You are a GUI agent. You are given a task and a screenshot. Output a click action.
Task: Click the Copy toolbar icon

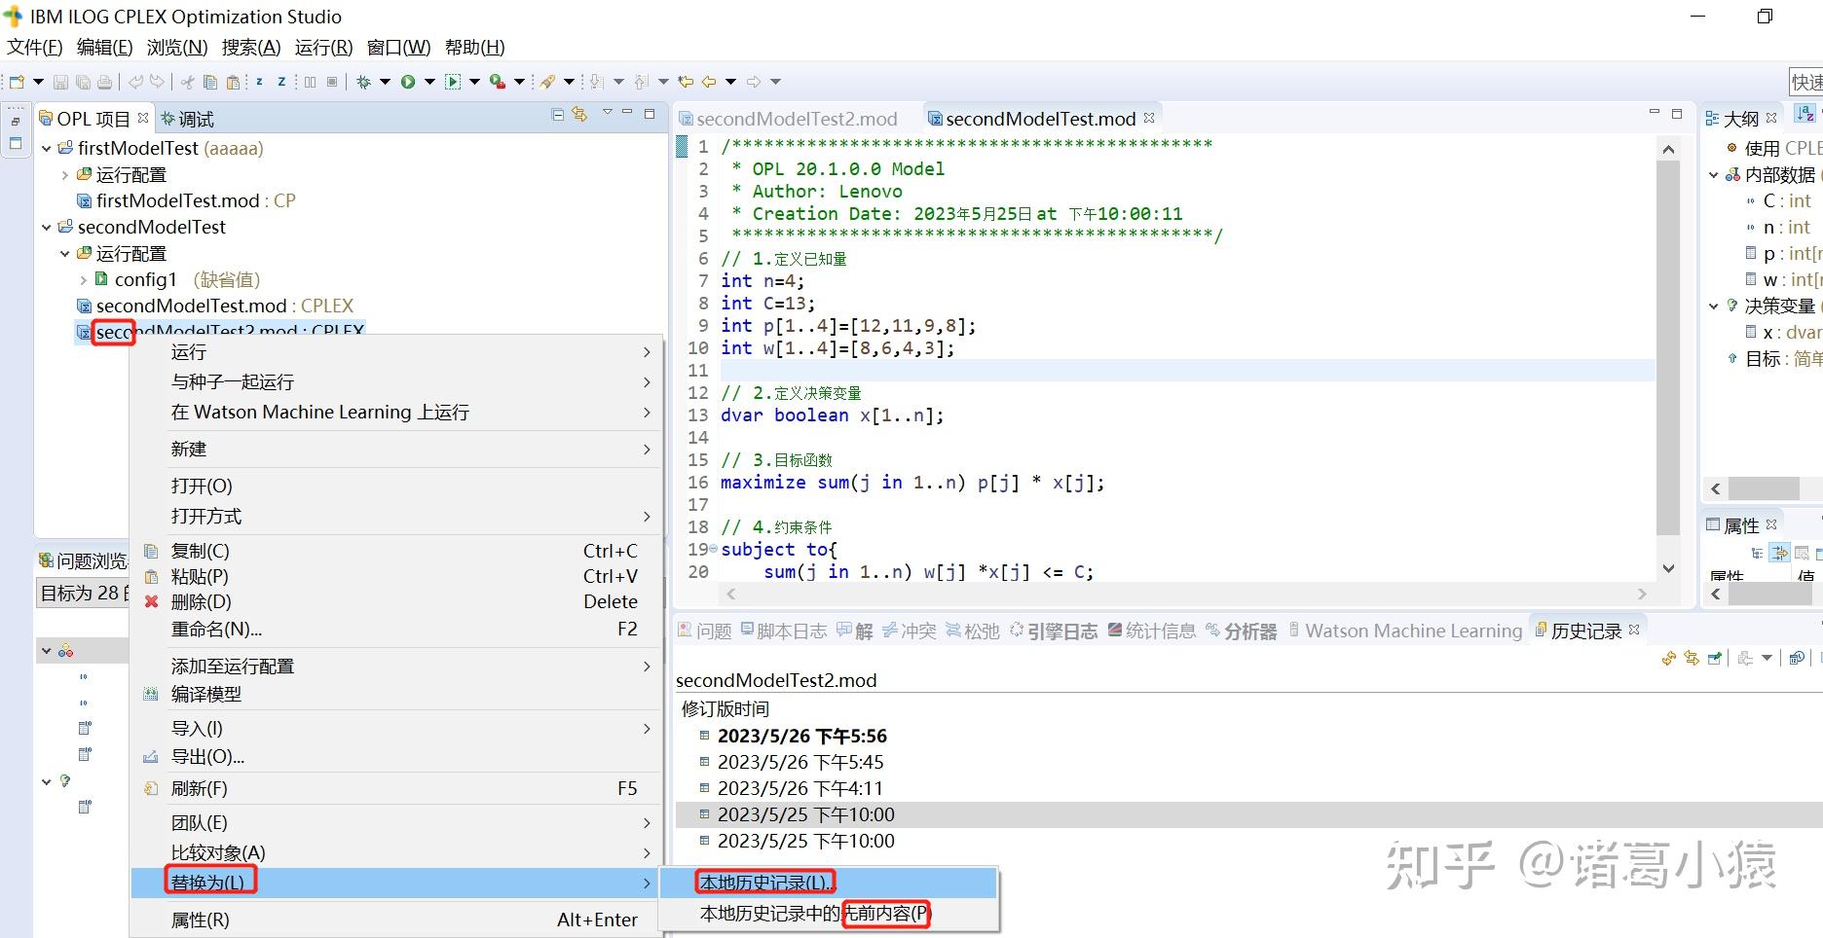click(x=209, y=82)
